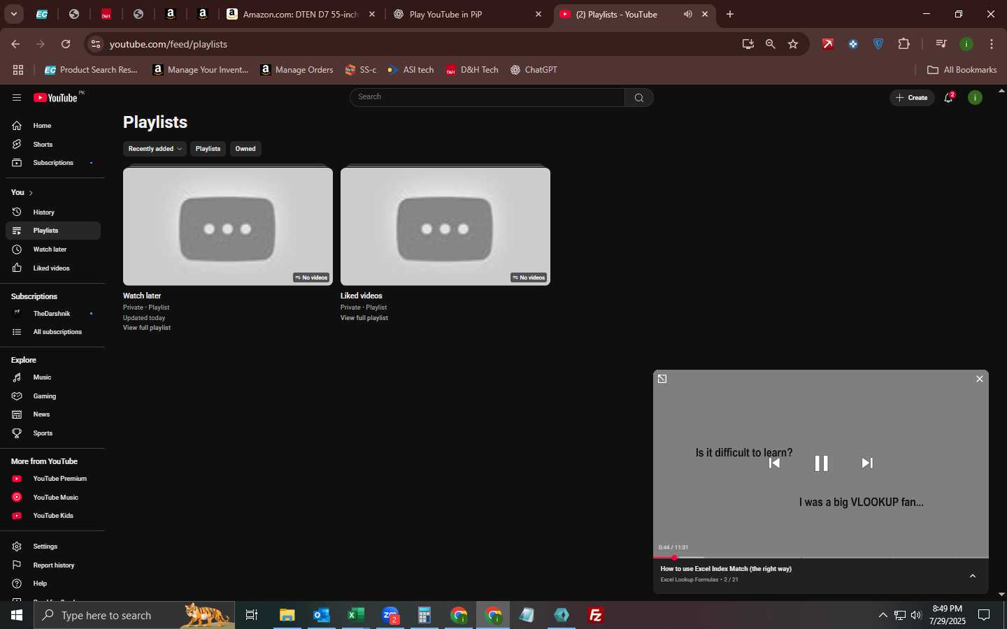1007x629 pixels.
Task: Open the Manage Orders bookmark
Action: 297,70
